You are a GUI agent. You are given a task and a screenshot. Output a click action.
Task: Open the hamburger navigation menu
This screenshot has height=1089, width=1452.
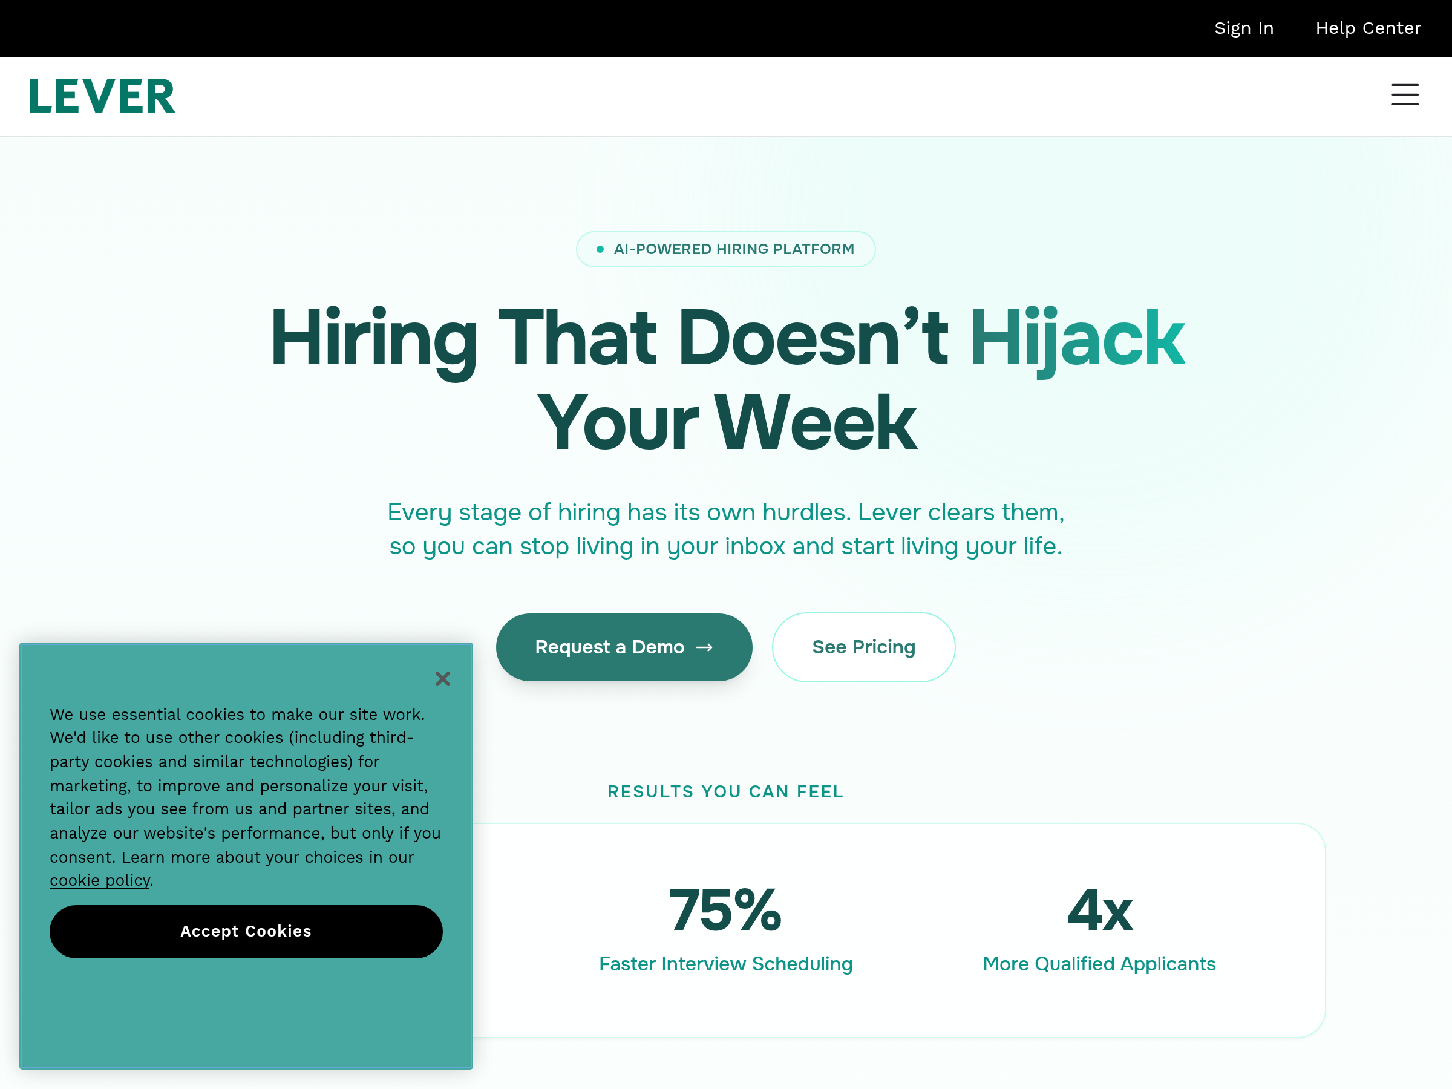pos(1404,95)
